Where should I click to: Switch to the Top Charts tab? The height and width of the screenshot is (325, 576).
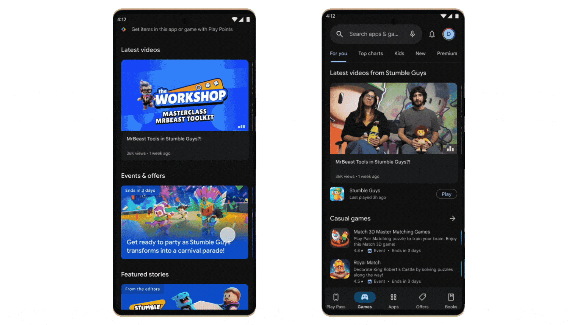pos(370,53)
